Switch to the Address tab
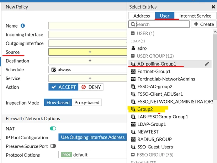 (142, 16)
